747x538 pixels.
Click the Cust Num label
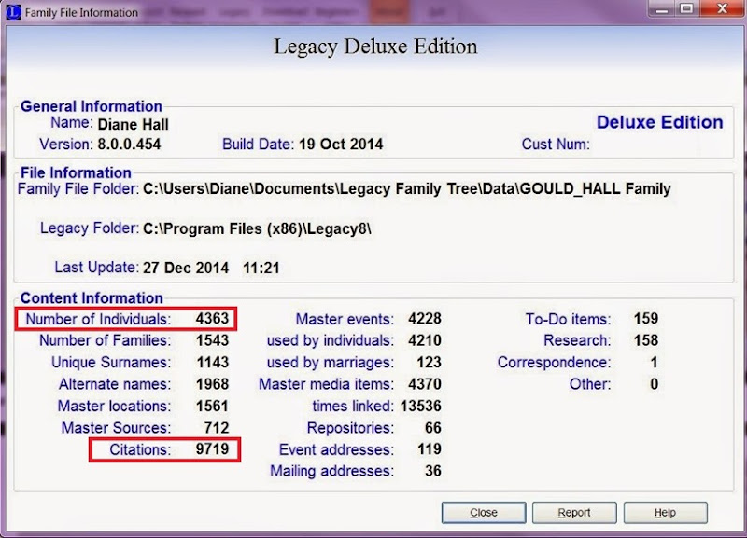(556, 145)
